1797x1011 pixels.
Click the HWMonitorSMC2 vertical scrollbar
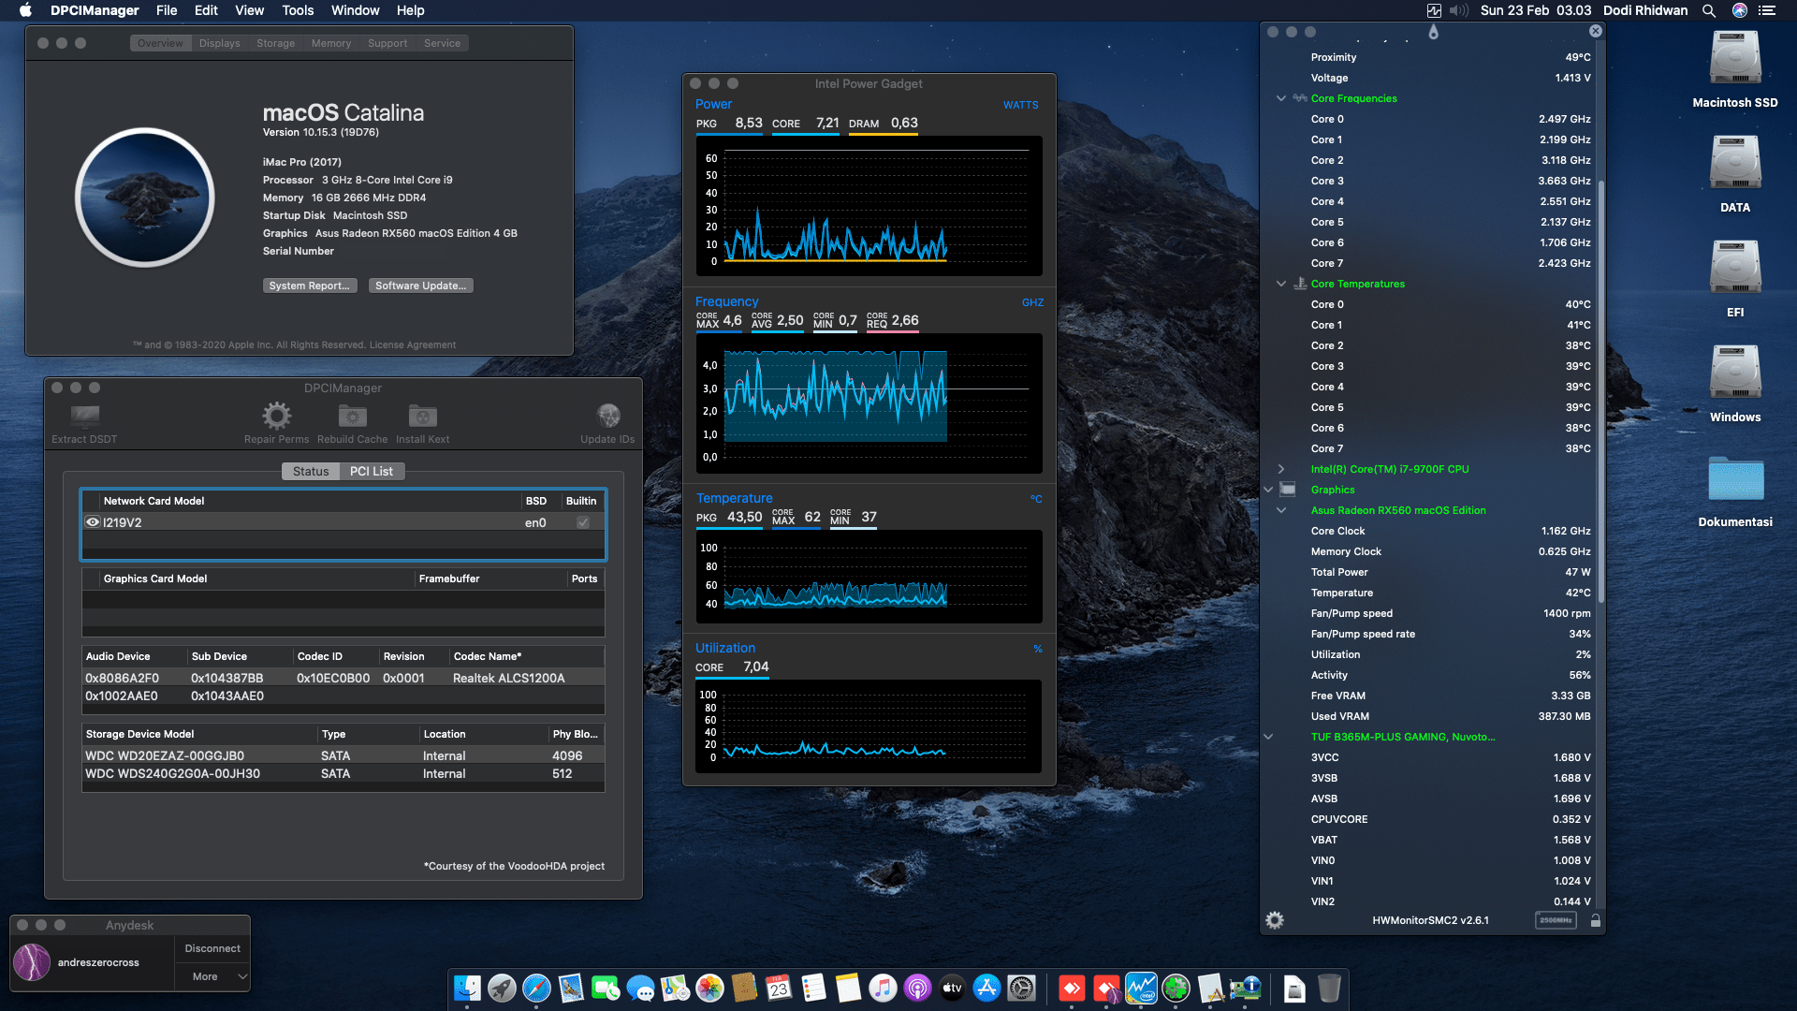coord(1600,391)
